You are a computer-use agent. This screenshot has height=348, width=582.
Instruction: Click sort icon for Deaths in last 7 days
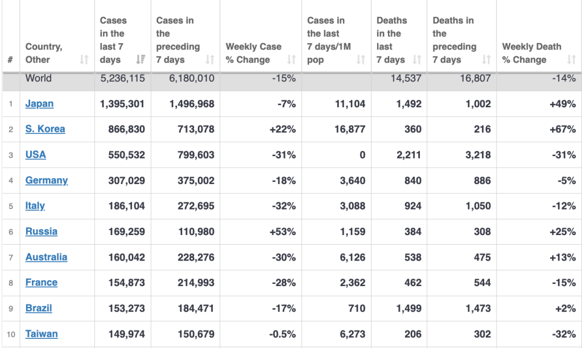[417, 60]
